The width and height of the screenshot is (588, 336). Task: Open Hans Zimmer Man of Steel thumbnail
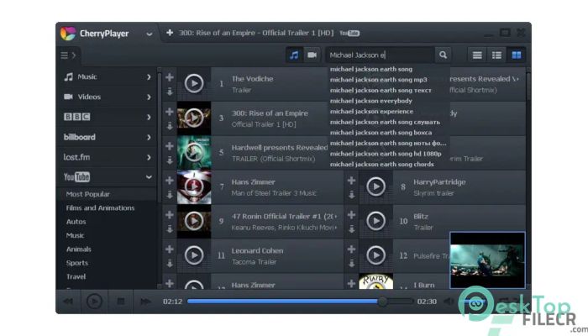coord(194,187)
